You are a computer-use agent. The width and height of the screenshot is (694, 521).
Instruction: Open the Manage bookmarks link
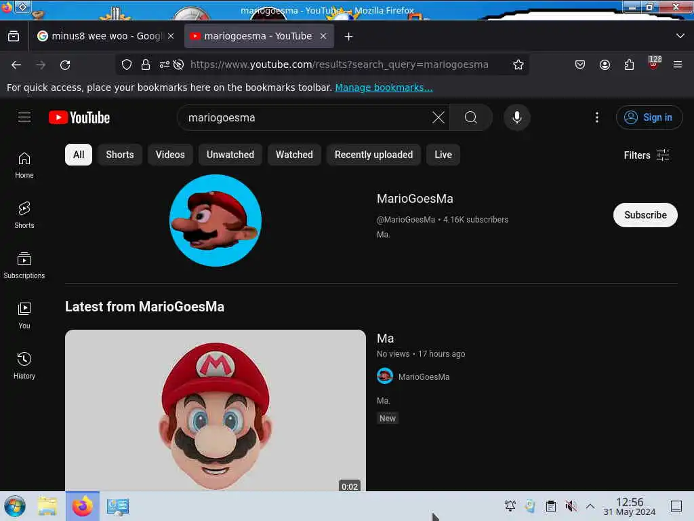(384, 88)
